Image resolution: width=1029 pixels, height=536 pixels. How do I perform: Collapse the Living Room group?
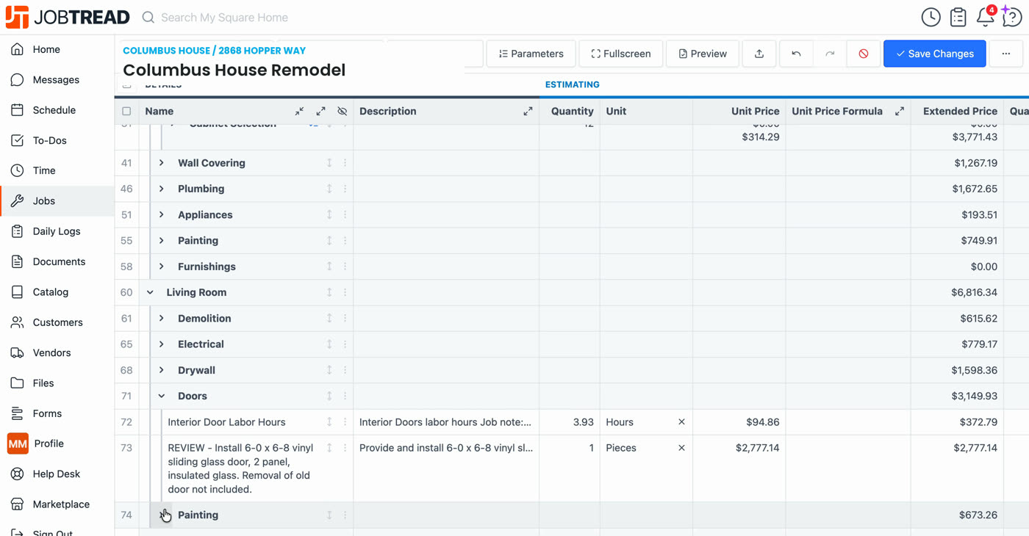point(150,292)
